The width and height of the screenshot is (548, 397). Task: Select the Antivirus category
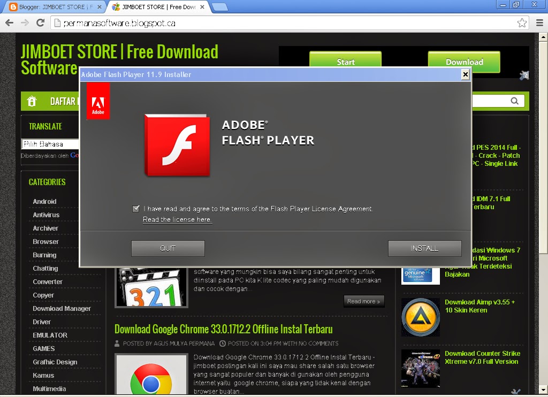click(x=46, y=215)
